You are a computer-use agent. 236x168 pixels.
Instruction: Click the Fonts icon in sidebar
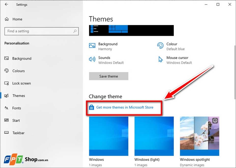coord(6,108)
